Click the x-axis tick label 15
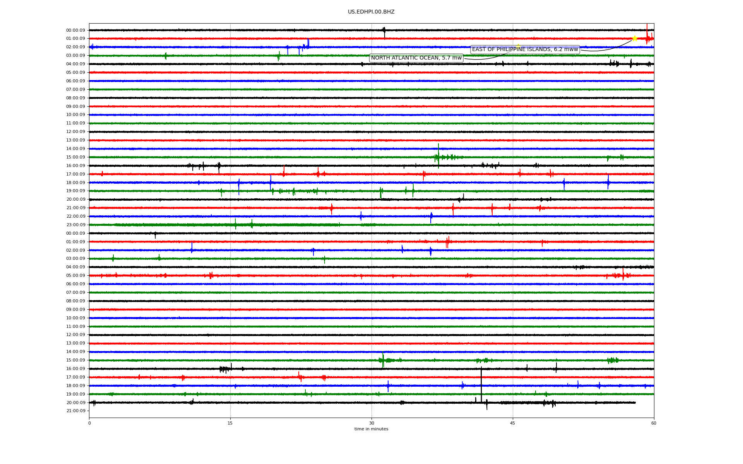743x464 pixels. click(230, 423)
